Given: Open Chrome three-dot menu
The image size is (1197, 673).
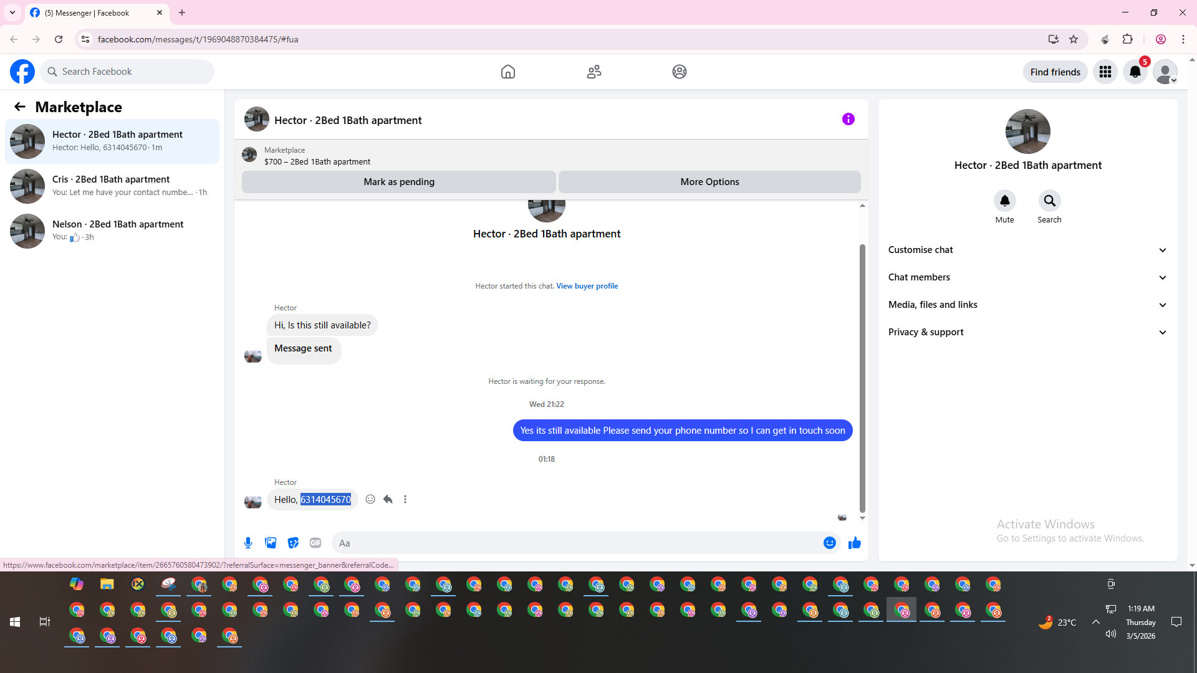Looking at the screenshot, I should [1183, 39].
